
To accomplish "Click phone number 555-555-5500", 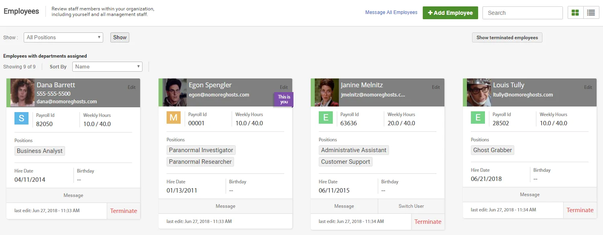I will tap(54, 94).
